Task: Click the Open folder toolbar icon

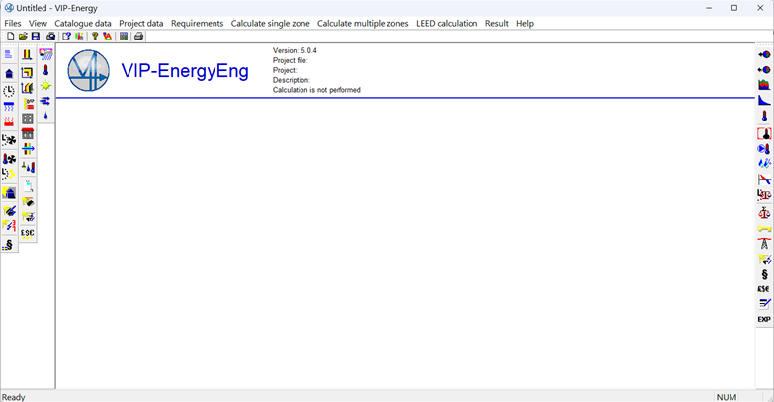Action: coord(23,37)
